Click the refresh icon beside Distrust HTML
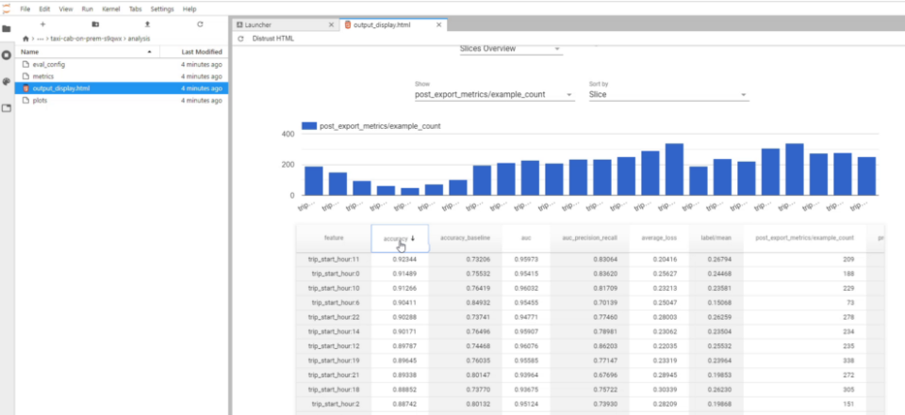This screenshot has width=905, height=415. click(240, 39)
